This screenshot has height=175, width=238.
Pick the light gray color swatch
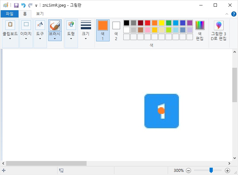134,30
